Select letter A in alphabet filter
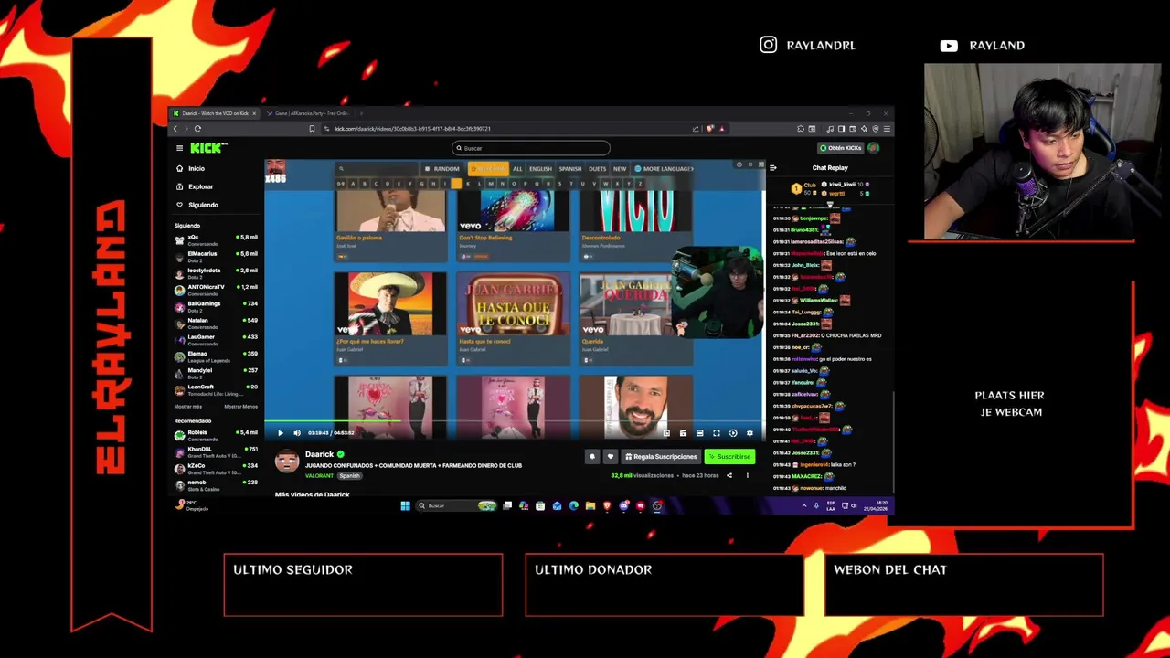The image size is (1170, 658). (353, 184)
